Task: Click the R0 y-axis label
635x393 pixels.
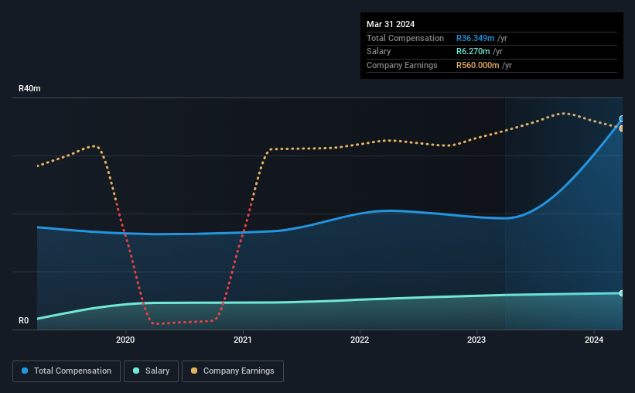Action: coord(23,320)
